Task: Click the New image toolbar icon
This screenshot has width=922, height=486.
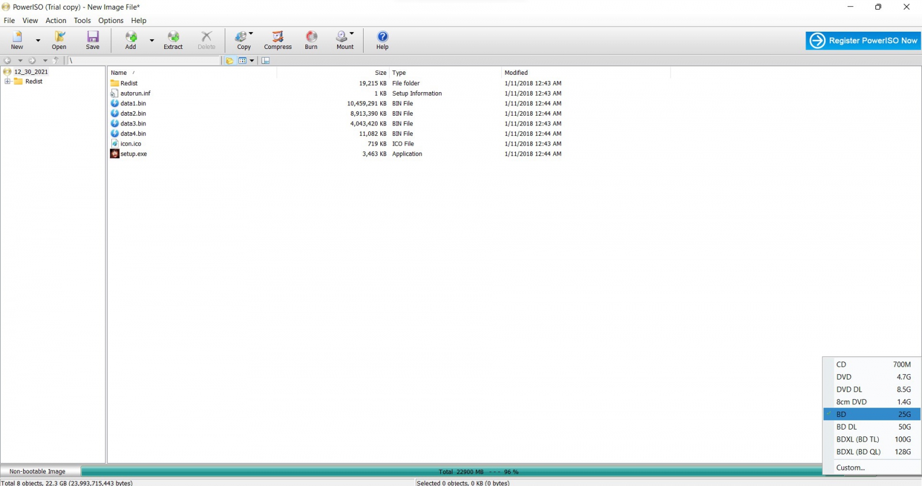Action: [17, 40]
